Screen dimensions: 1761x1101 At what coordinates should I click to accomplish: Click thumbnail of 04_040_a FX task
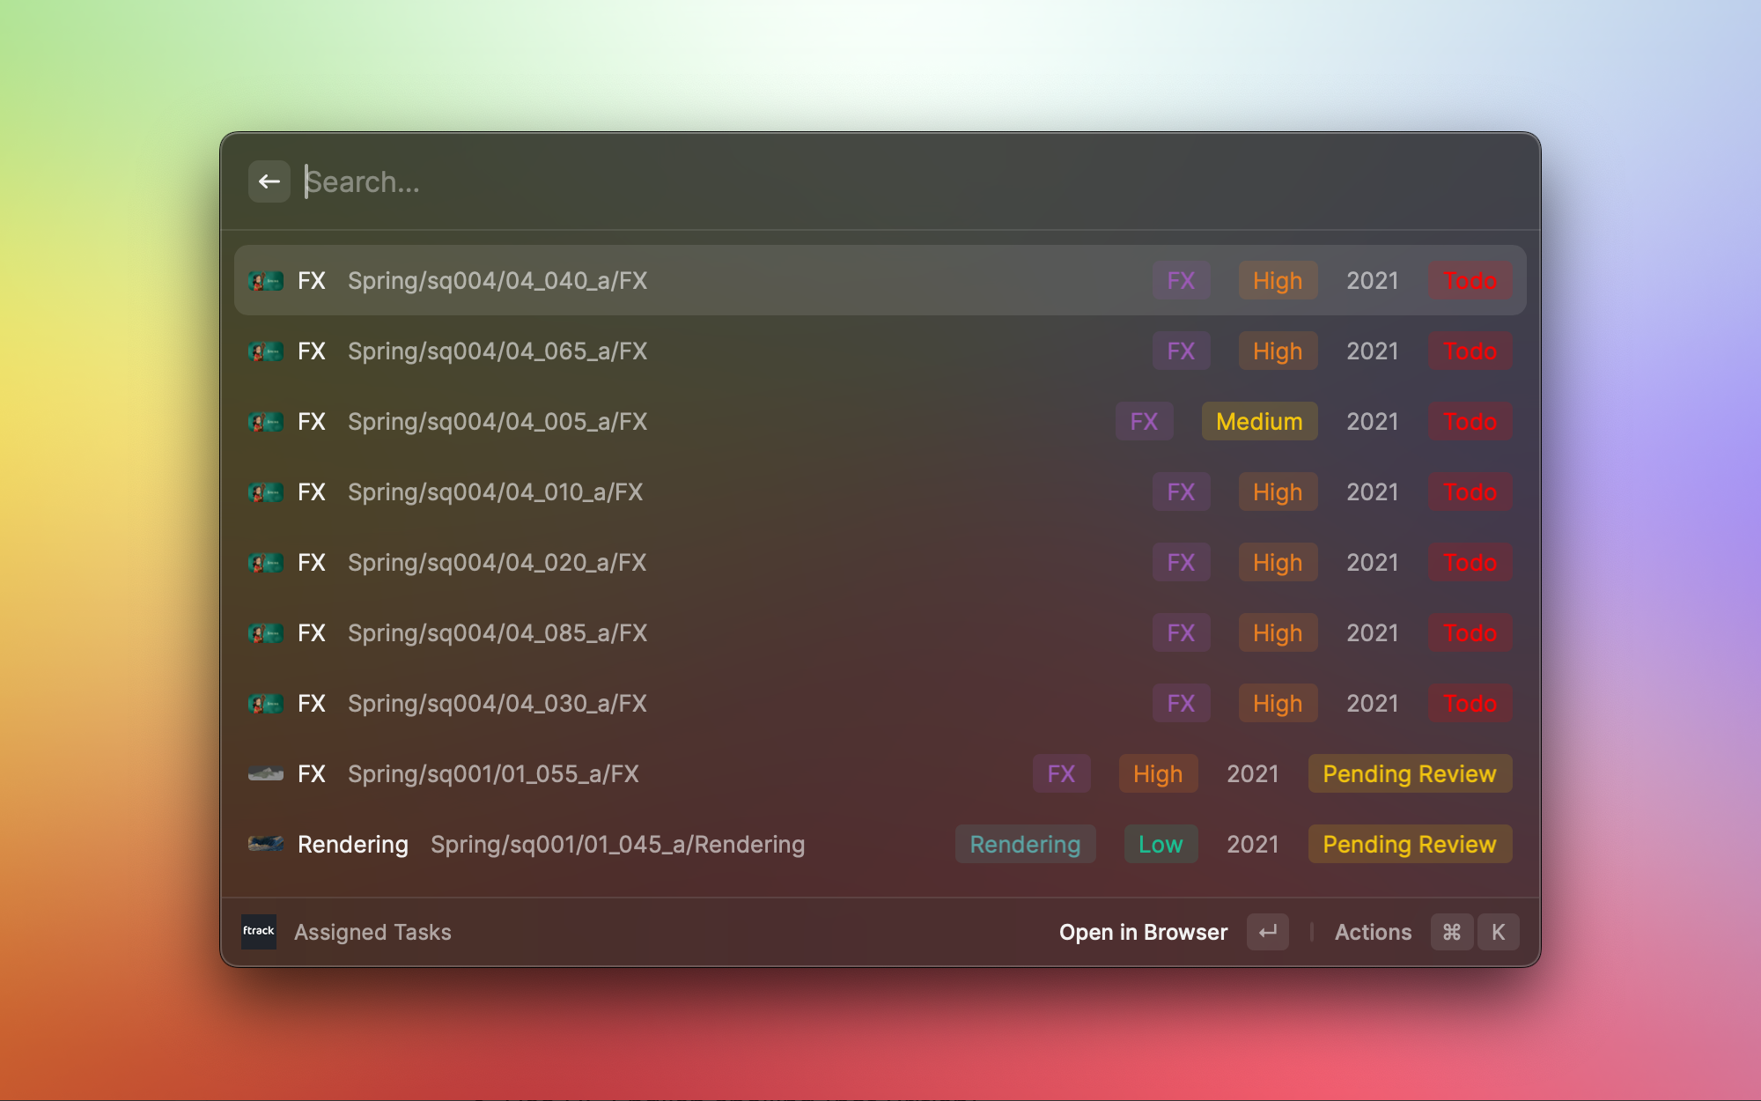coord(265,281)
